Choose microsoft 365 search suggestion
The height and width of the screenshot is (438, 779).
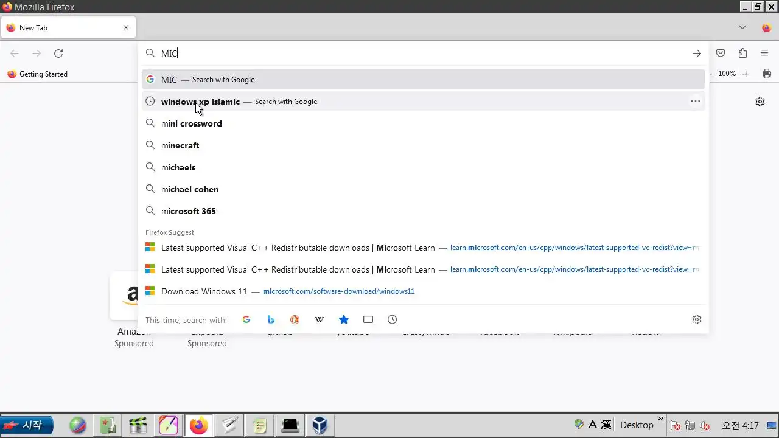click(x=424, y=211)
